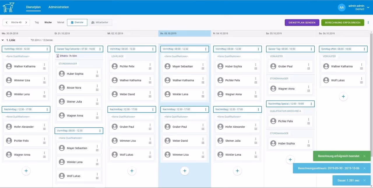Click the Woche 40 label
Image resolution: width=373 pixels, height=188 pixels.
(16, 22)
